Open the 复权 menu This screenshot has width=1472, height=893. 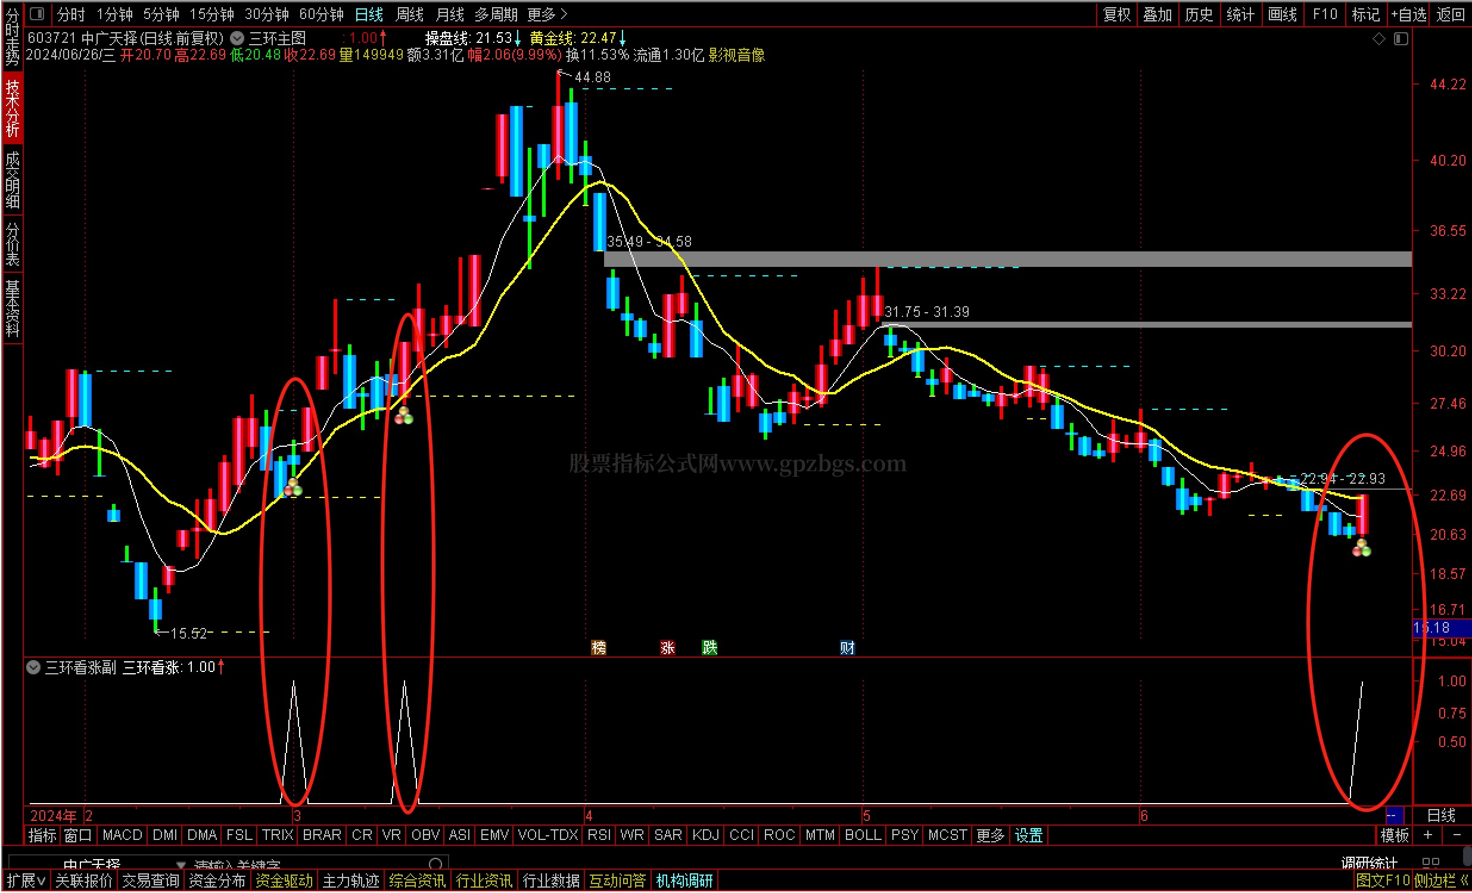1116,14
